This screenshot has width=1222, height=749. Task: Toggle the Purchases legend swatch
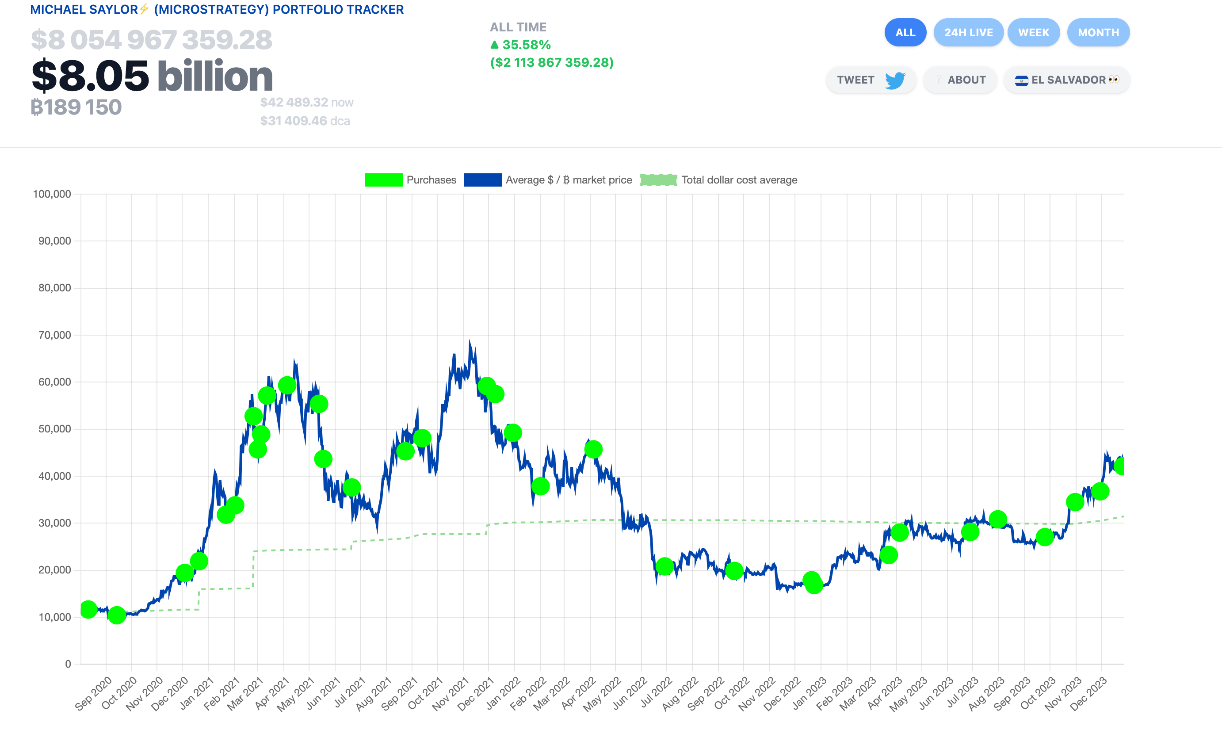(x=383, y=180)
